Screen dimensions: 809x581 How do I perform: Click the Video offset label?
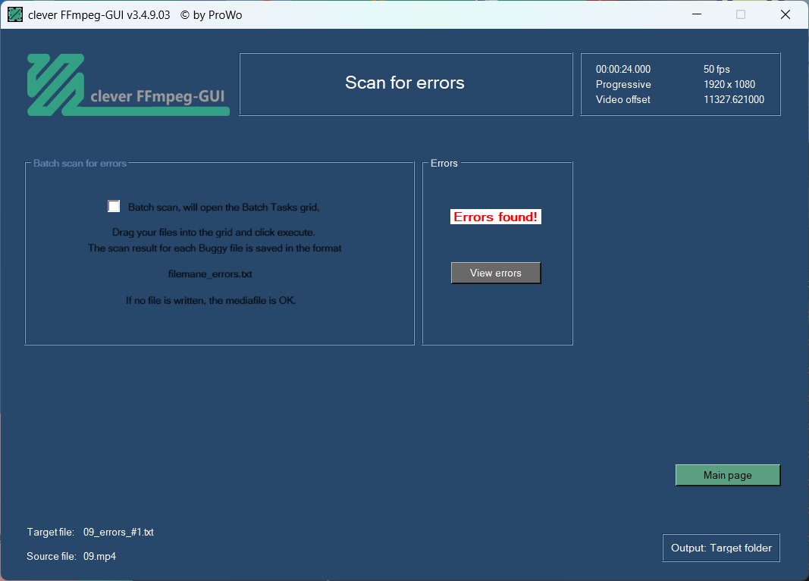tap(622, 99)
